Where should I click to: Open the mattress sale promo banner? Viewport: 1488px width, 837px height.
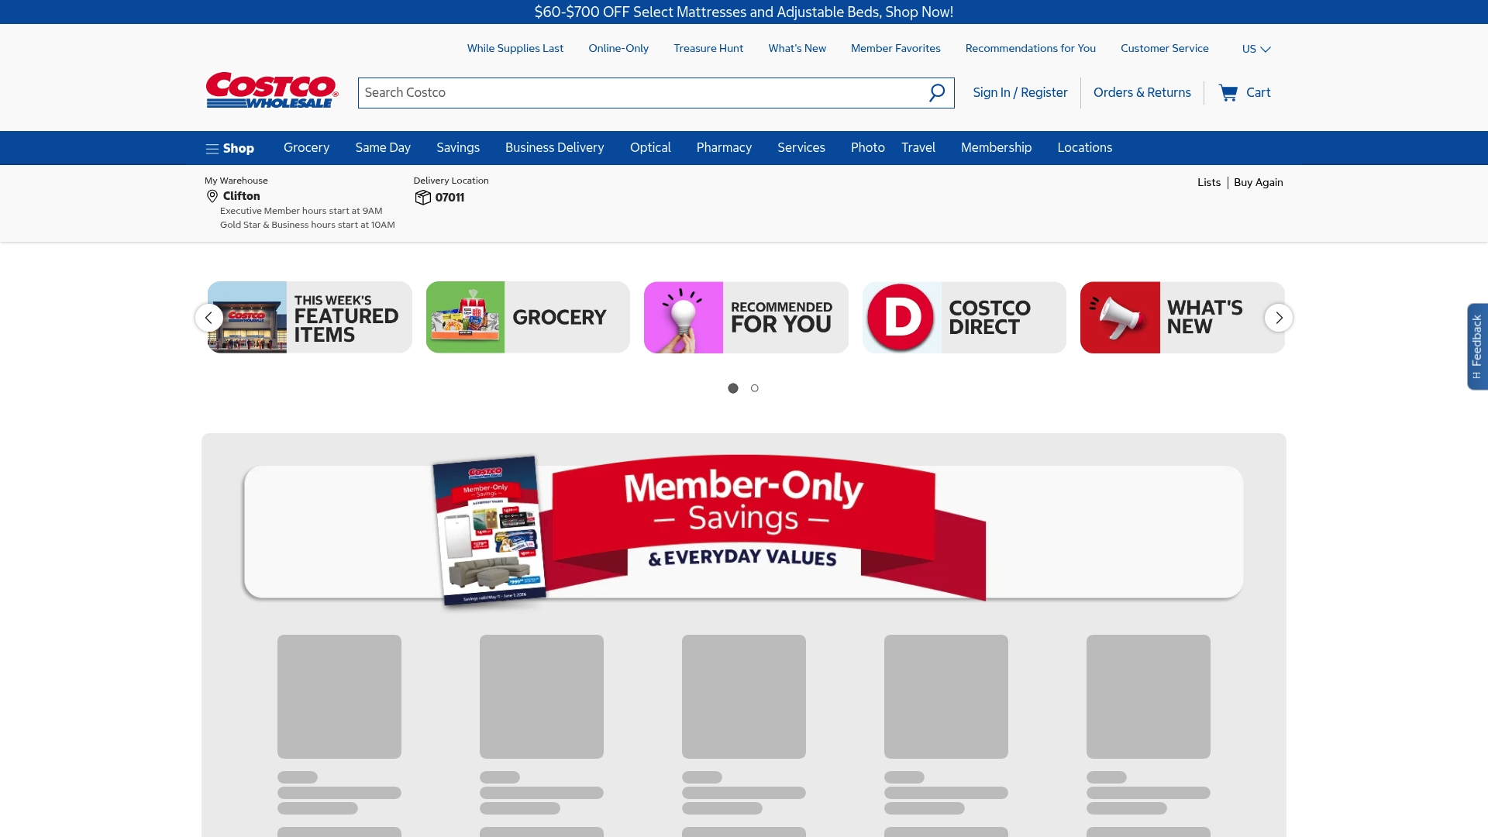(744, 12)
